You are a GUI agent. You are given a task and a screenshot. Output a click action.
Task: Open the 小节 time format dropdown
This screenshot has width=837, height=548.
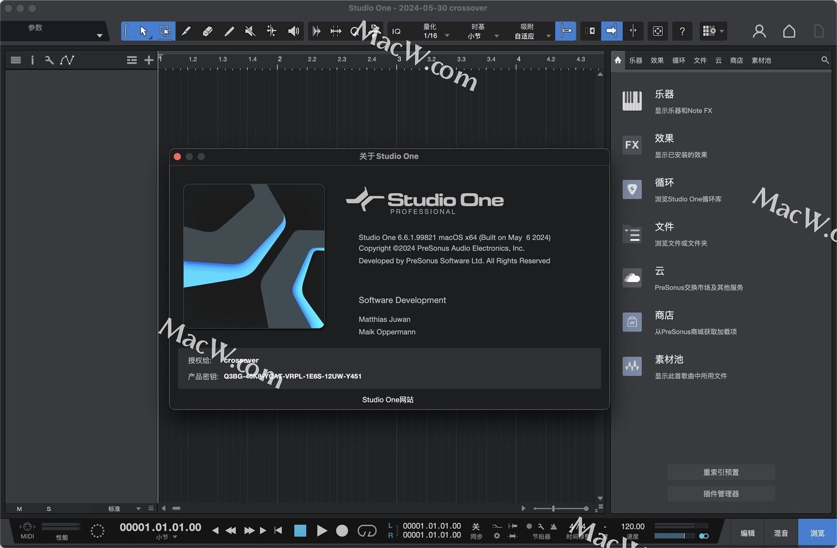click(166, 537)
